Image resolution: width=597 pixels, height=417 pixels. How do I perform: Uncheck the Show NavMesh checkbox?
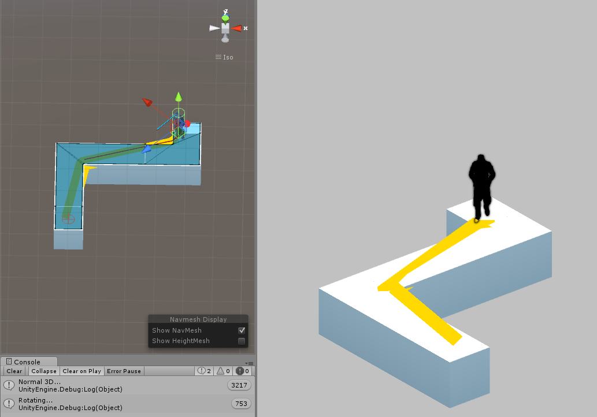coord(242,330)
